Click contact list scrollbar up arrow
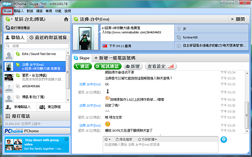The width and height of the screenshot is (252, 157). tap(68, 53)
